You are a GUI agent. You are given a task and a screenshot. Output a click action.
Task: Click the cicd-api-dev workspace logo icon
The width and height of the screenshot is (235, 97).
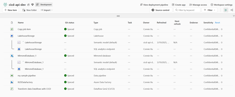[5, 5]
